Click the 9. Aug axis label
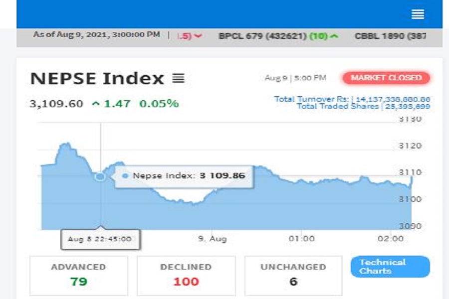This screenshot has height=299, width=449. [212, 239]
